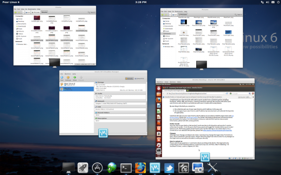
Task: Open the Pear Linux 6 top-left menu
Action: [x=11, y=2]
